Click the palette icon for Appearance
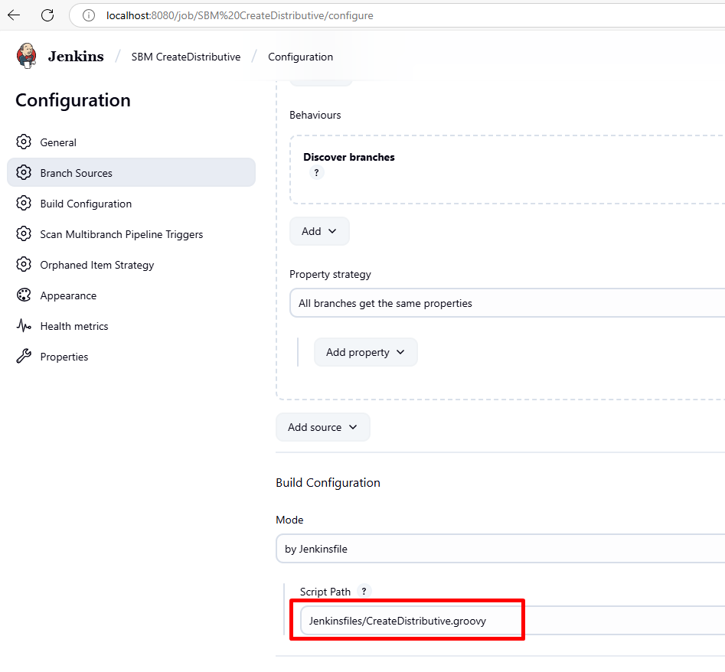 coord(24,295)
